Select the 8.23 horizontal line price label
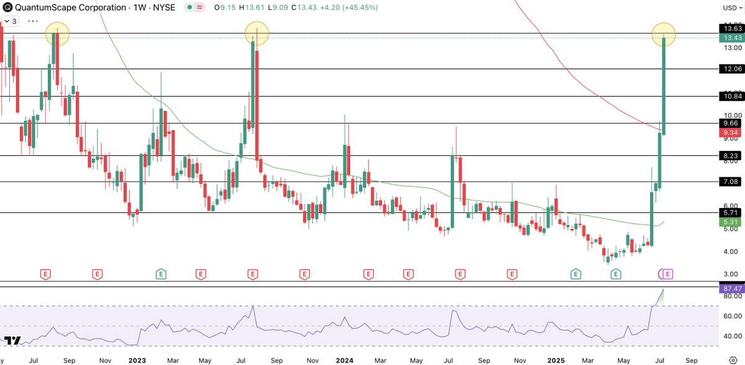Viewport: 745px width, 365px height. [729, 156]
